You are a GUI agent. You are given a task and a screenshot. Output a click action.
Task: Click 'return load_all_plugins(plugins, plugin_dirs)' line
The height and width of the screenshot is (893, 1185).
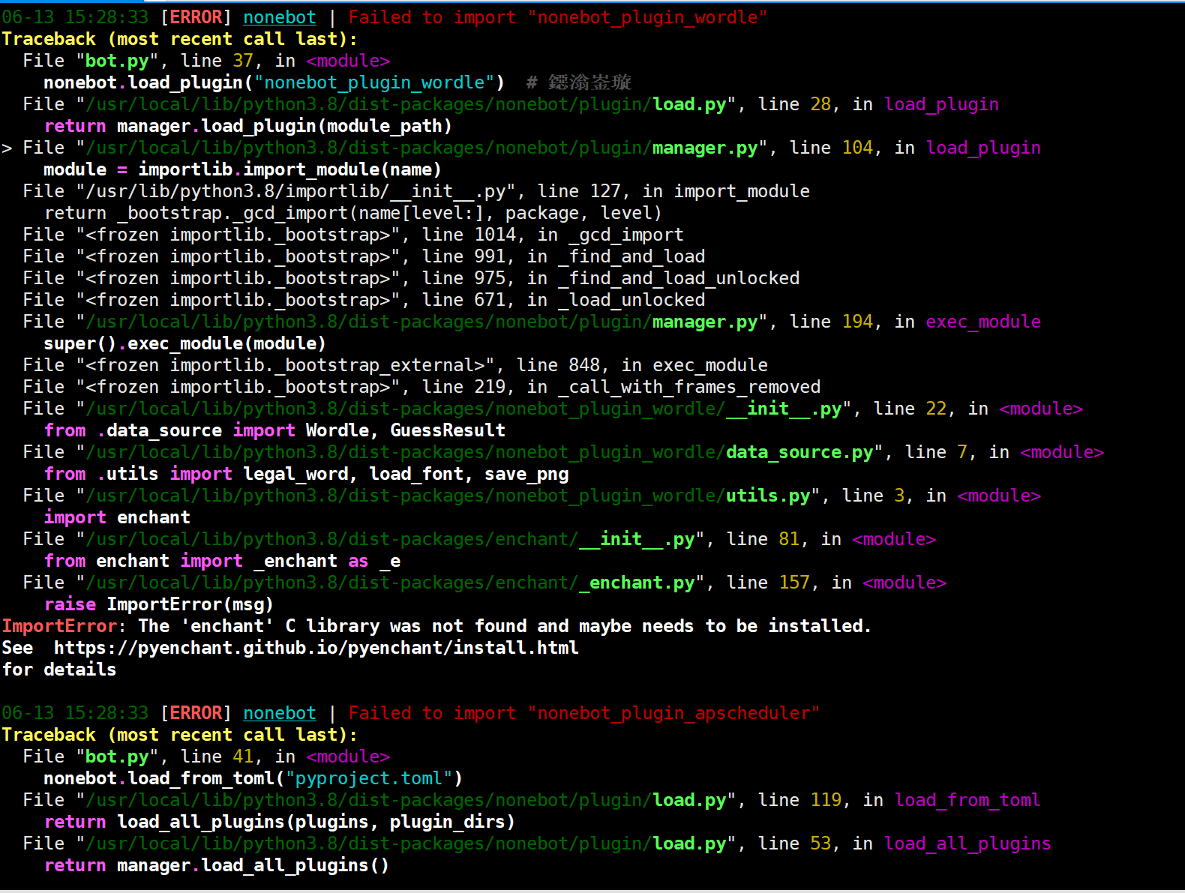point(280,822)
